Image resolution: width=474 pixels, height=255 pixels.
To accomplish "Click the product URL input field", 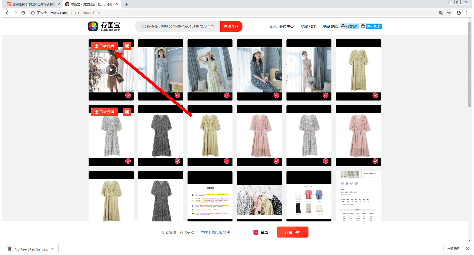I will tap(177, 26).
